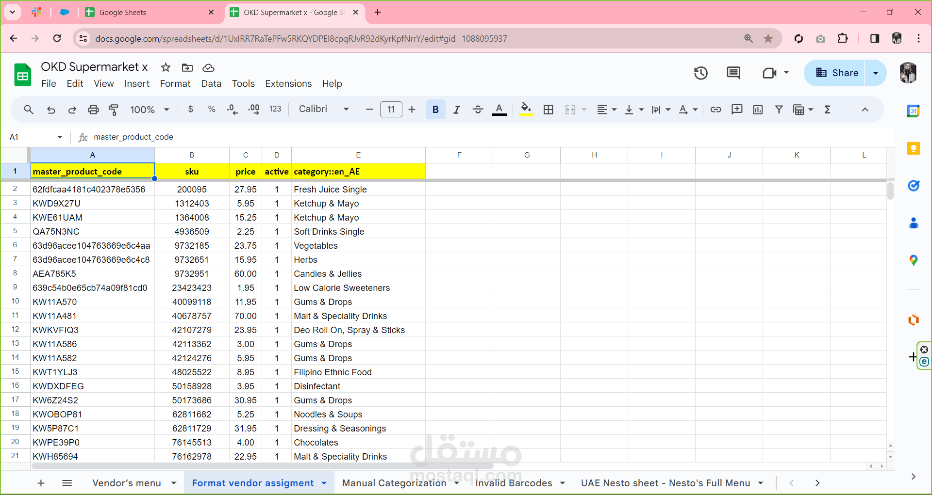The height and width of the screenshot is (495, 932).
Task: Open text wrapping dropdown
Action: 661,110
